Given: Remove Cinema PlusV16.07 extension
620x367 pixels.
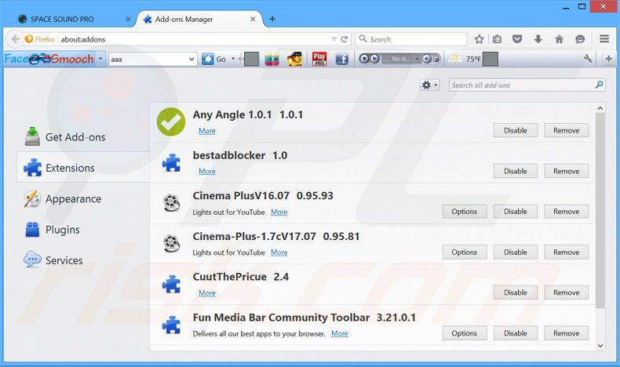Looking at the screenshot, I should [x=566, y=212].
